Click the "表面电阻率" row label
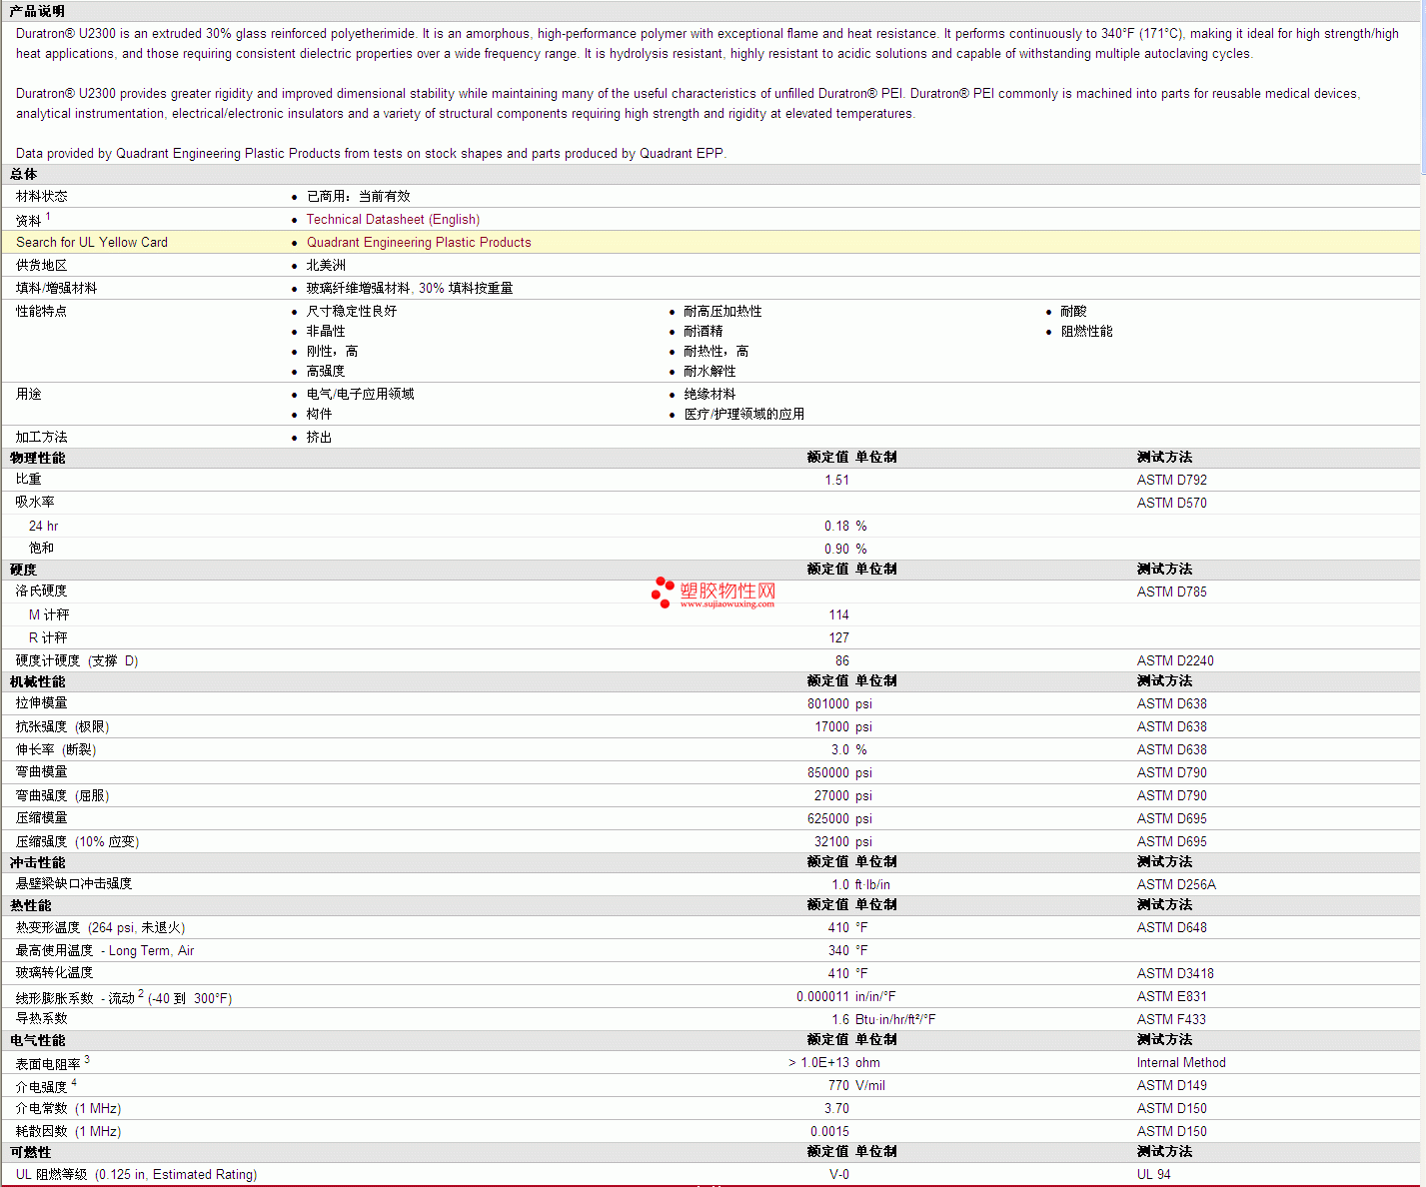1426x1187 pixels. pyautogui.click(x=52, y=1063)
